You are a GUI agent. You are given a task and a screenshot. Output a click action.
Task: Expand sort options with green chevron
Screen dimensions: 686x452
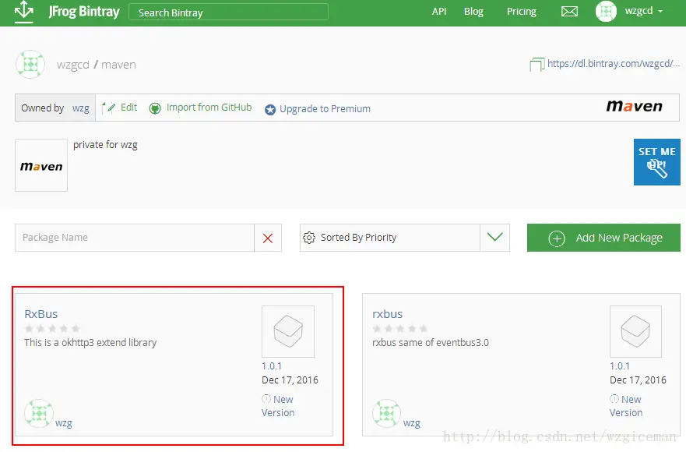pyautogui.click(x=494, y=238)
